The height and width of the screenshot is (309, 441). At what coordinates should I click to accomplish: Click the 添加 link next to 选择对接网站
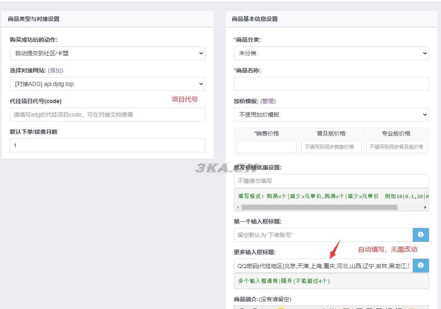(x=55, y=70)
